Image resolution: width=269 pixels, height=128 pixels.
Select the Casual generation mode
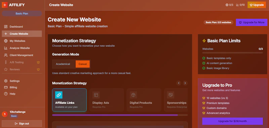point(83,64)
